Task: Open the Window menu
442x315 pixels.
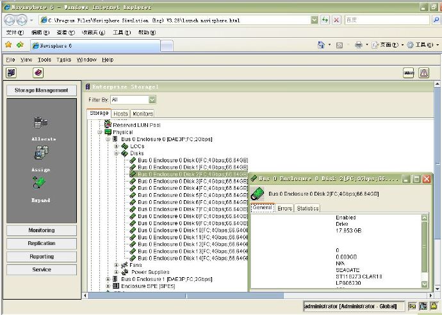Action: (86, 60)
